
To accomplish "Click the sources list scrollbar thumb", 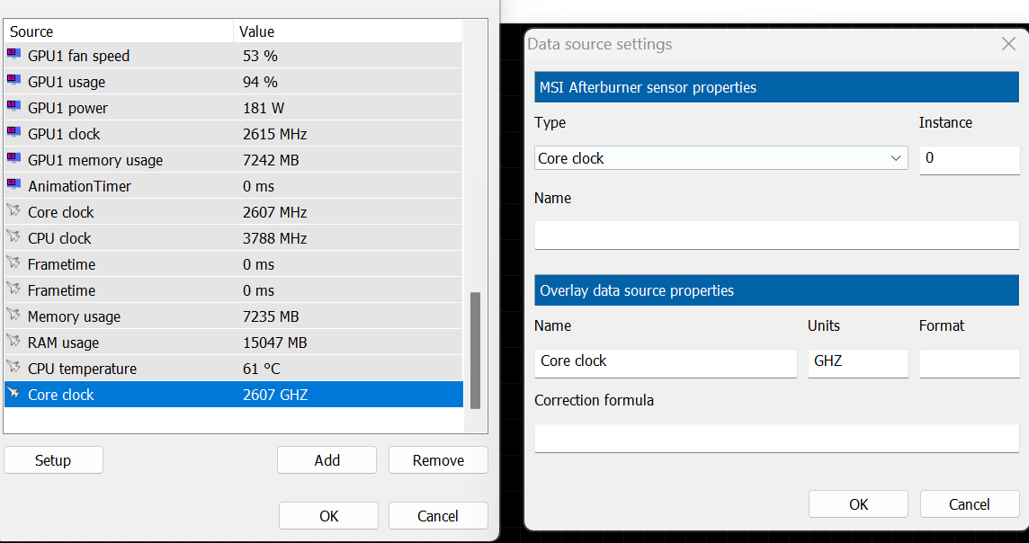I will pyautogui.click(x=475, y=350).
